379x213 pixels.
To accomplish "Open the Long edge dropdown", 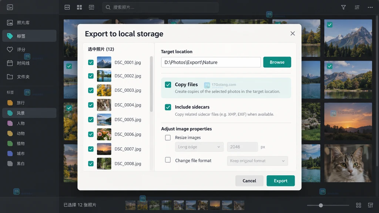I will tap(199, 147).
